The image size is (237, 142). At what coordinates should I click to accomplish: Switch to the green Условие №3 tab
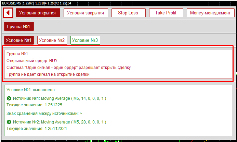click(x=85, y=40)
